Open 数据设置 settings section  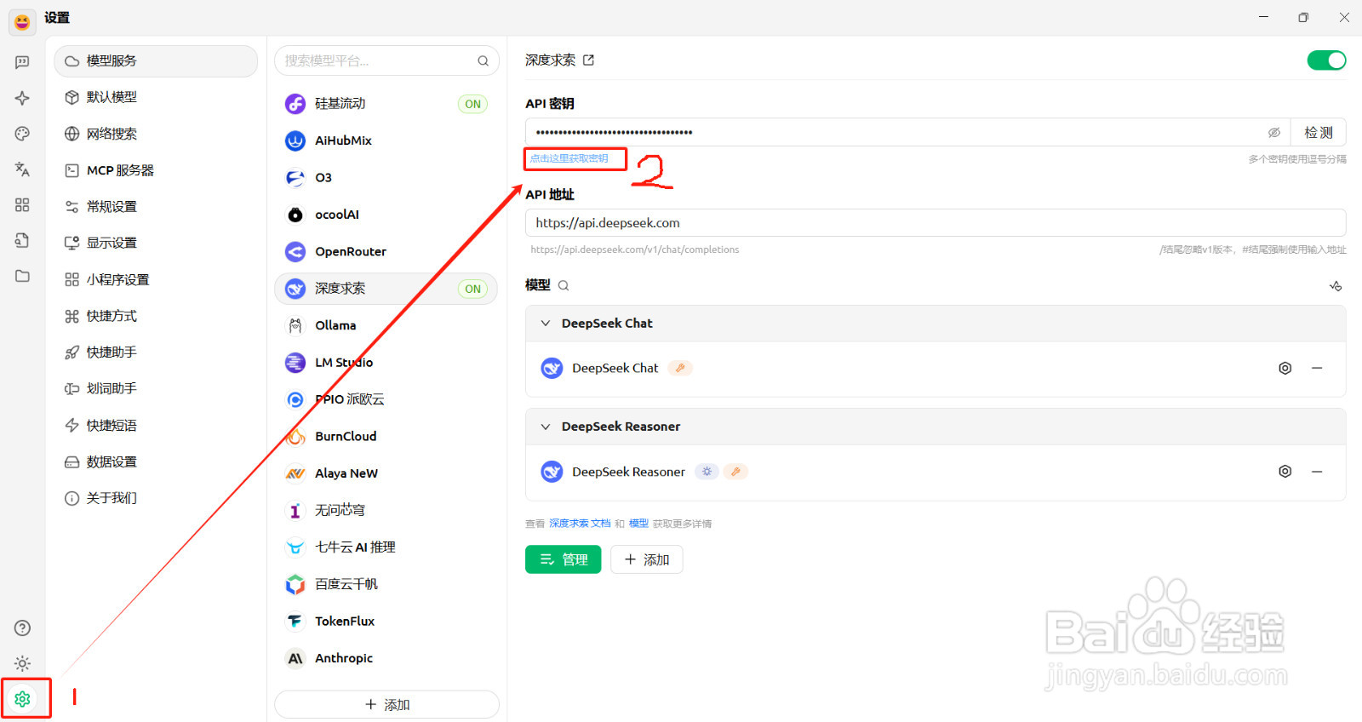point(156,461)
